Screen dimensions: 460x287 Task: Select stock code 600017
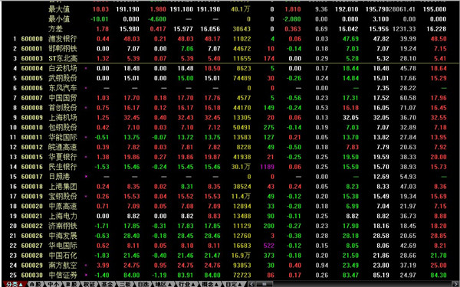[x=32, y=177]
